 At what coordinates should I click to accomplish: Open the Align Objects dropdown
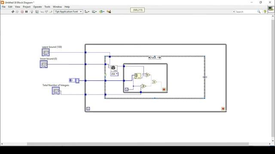(x=87, y=12)
